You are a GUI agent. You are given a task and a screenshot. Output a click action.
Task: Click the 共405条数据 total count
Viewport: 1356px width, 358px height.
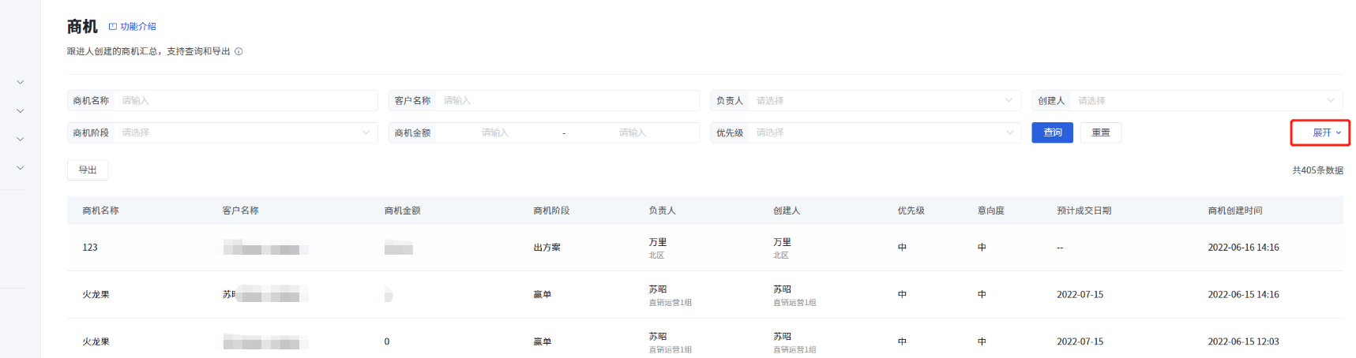pyautogui.click(x=1317, y=170)
